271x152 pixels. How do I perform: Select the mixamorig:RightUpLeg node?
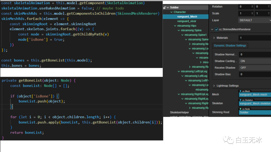click(195, 94)
